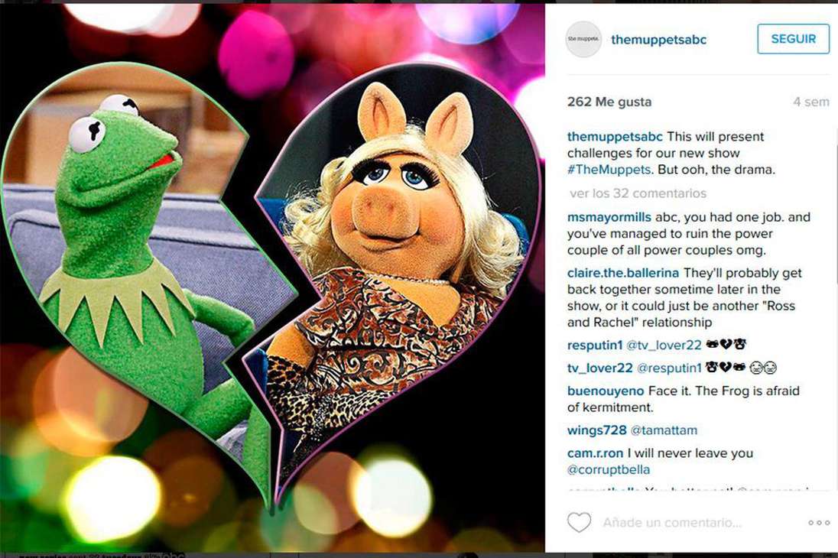Screen dimensions: 838x558
Task: Click the Kermit and Piggy broken-heart photo
Action: pyautogui.click(x=272, y=278)
